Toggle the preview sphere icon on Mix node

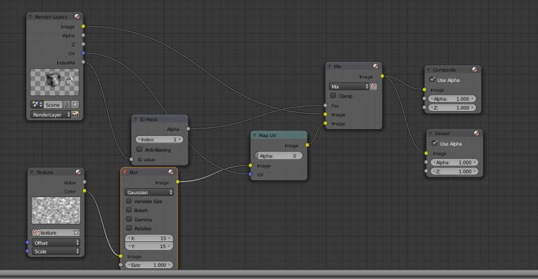point(376,67)
